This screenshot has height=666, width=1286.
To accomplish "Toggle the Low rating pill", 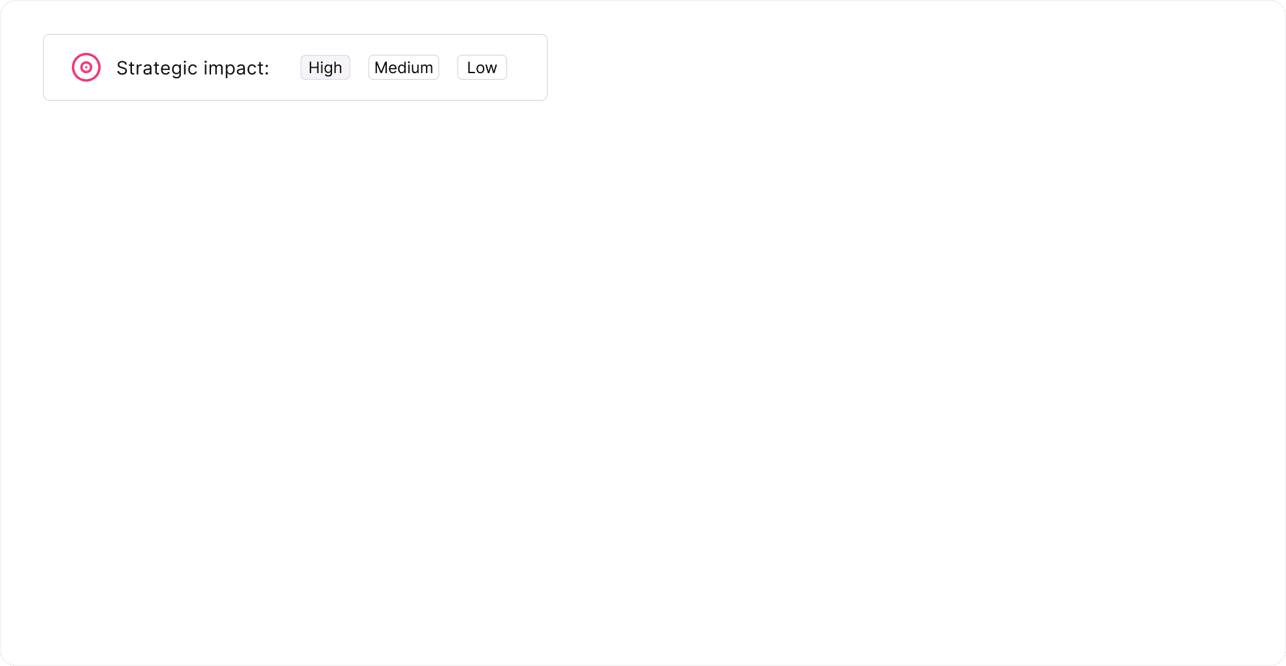I will pos(482,67).
